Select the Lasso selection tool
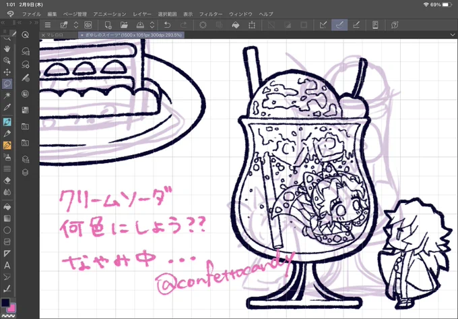The height and width of the screenshot is (319, 458). click(7, 84)
